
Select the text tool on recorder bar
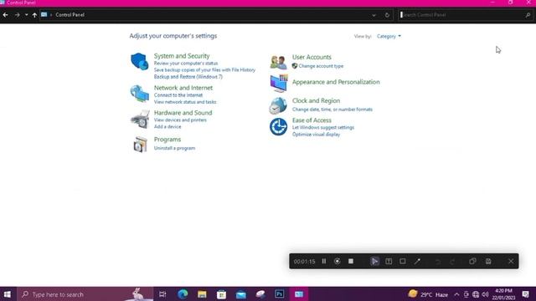[389, 262]
